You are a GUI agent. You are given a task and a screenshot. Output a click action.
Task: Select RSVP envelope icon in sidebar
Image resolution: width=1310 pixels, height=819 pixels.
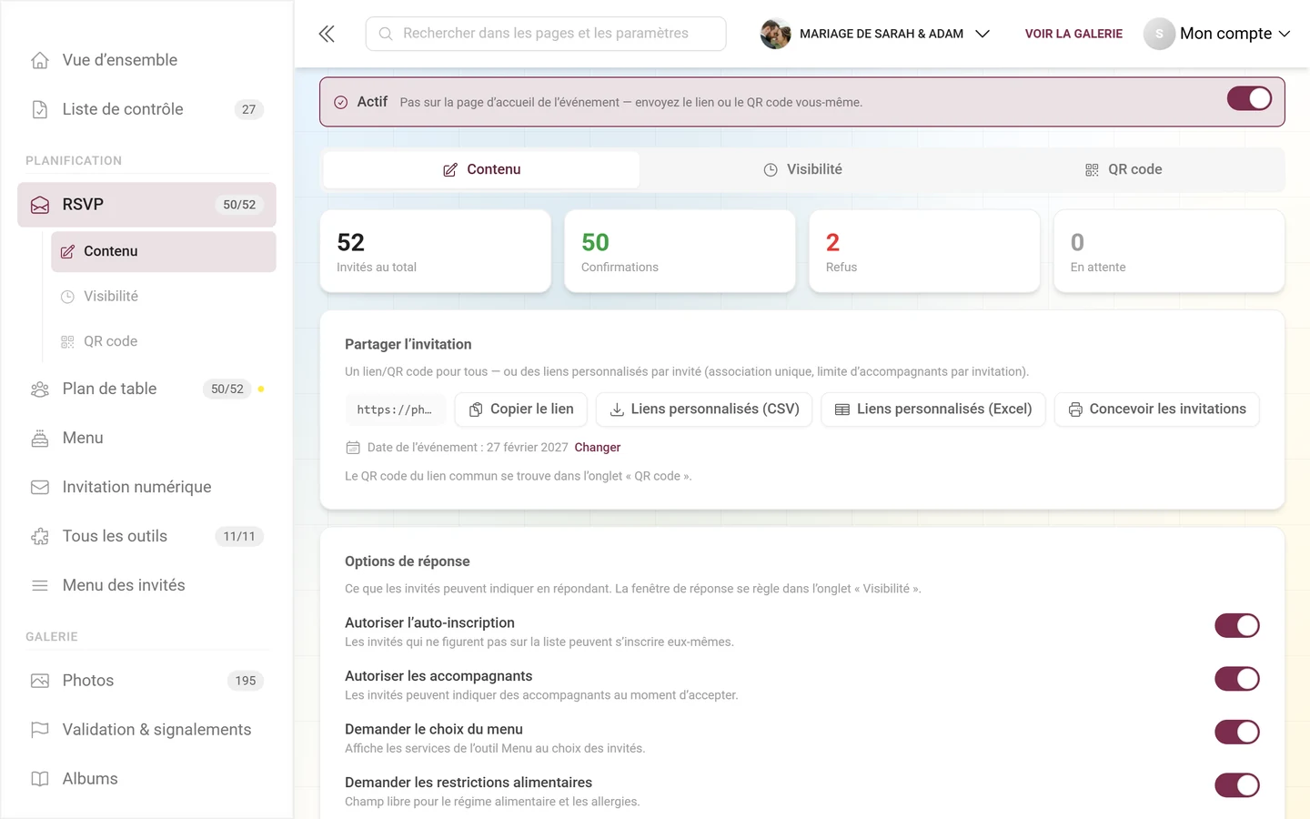[x=40, y=205]
